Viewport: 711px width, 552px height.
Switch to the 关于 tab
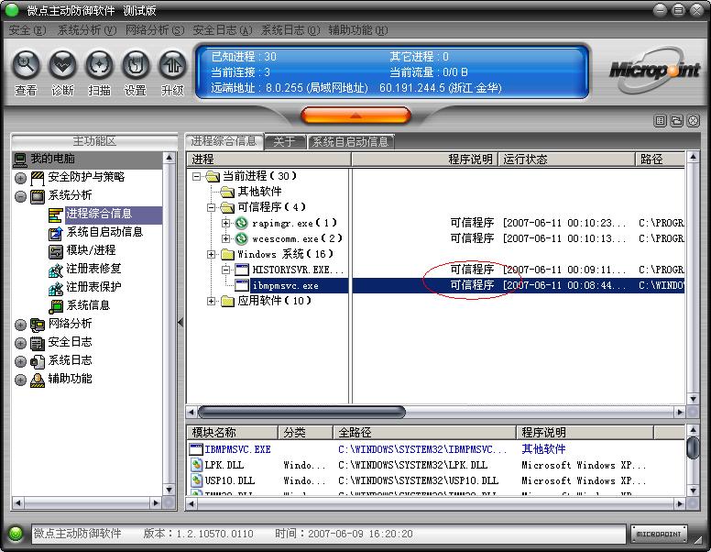(284, 142)
